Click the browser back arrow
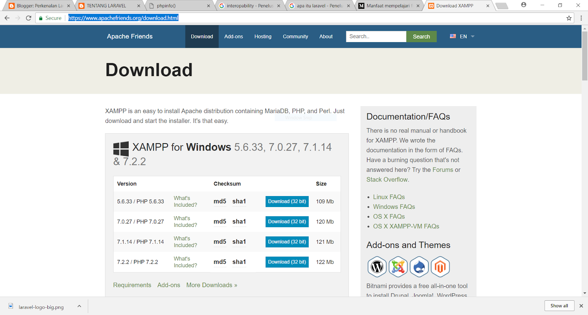Viewport: 588px width, 315px height. pos(7,18)
